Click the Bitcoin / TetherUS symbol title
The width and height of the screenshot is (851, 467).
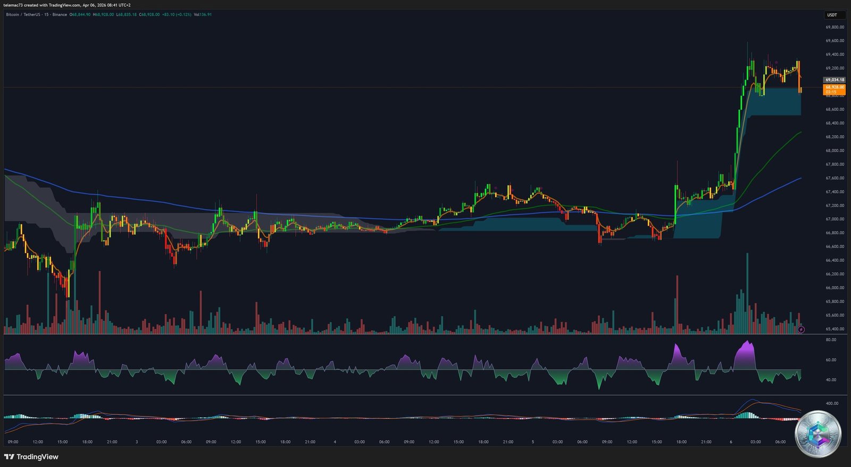tap(36, 14)
